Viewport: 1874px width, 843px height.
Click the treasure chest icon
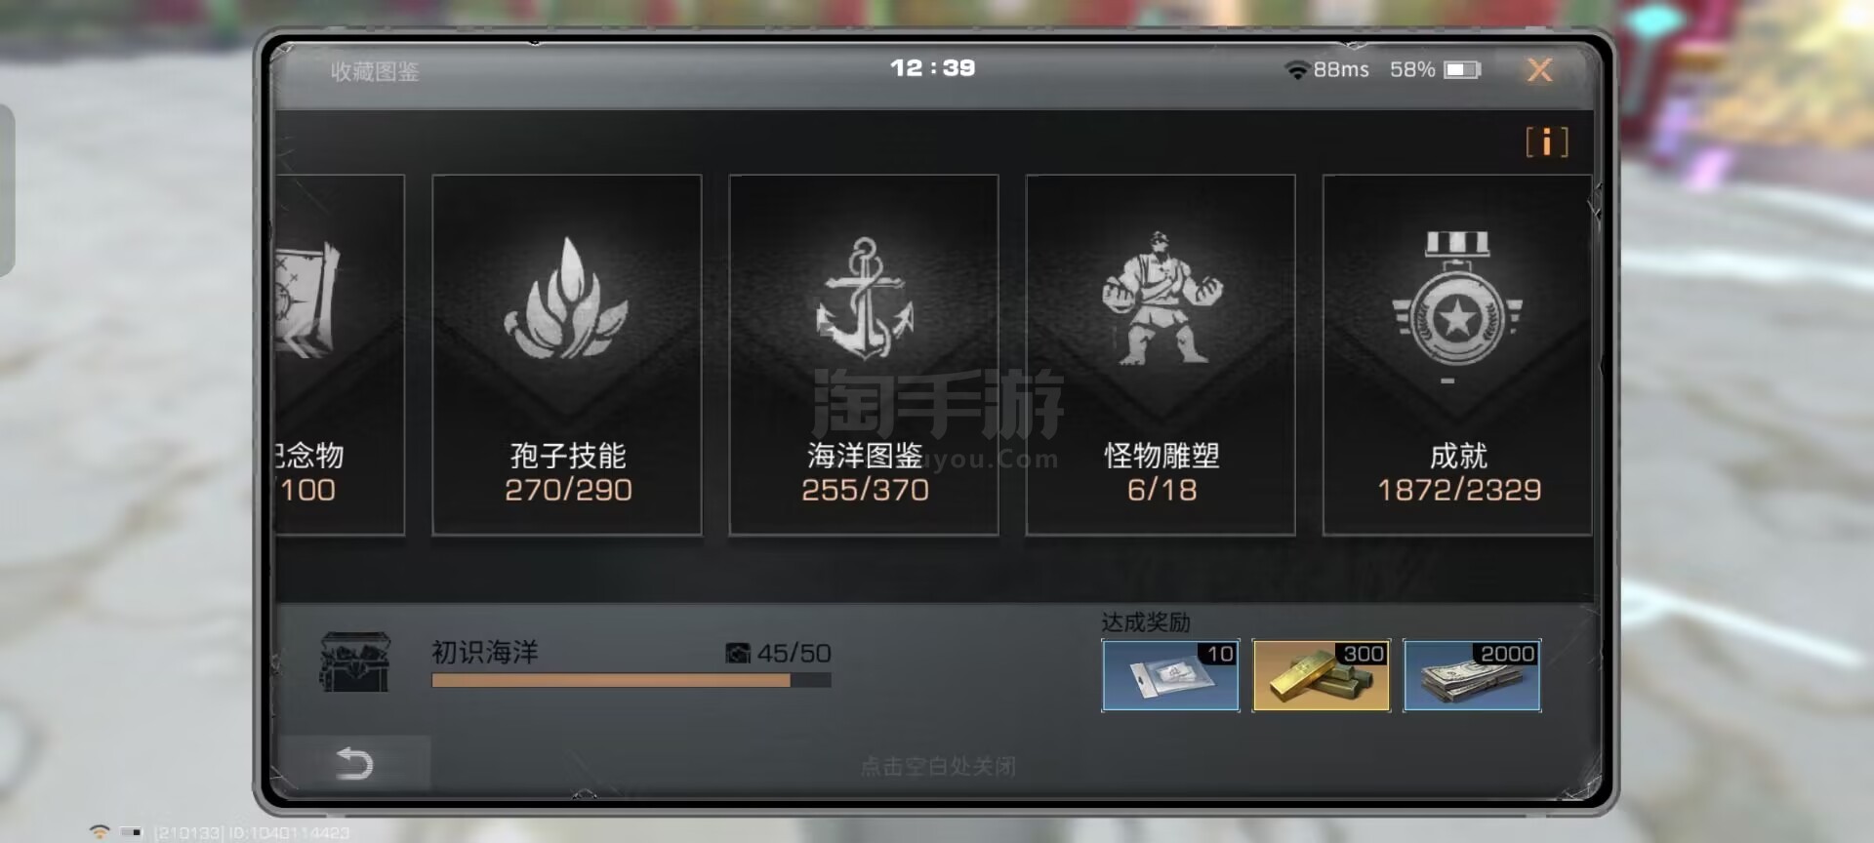354,662
